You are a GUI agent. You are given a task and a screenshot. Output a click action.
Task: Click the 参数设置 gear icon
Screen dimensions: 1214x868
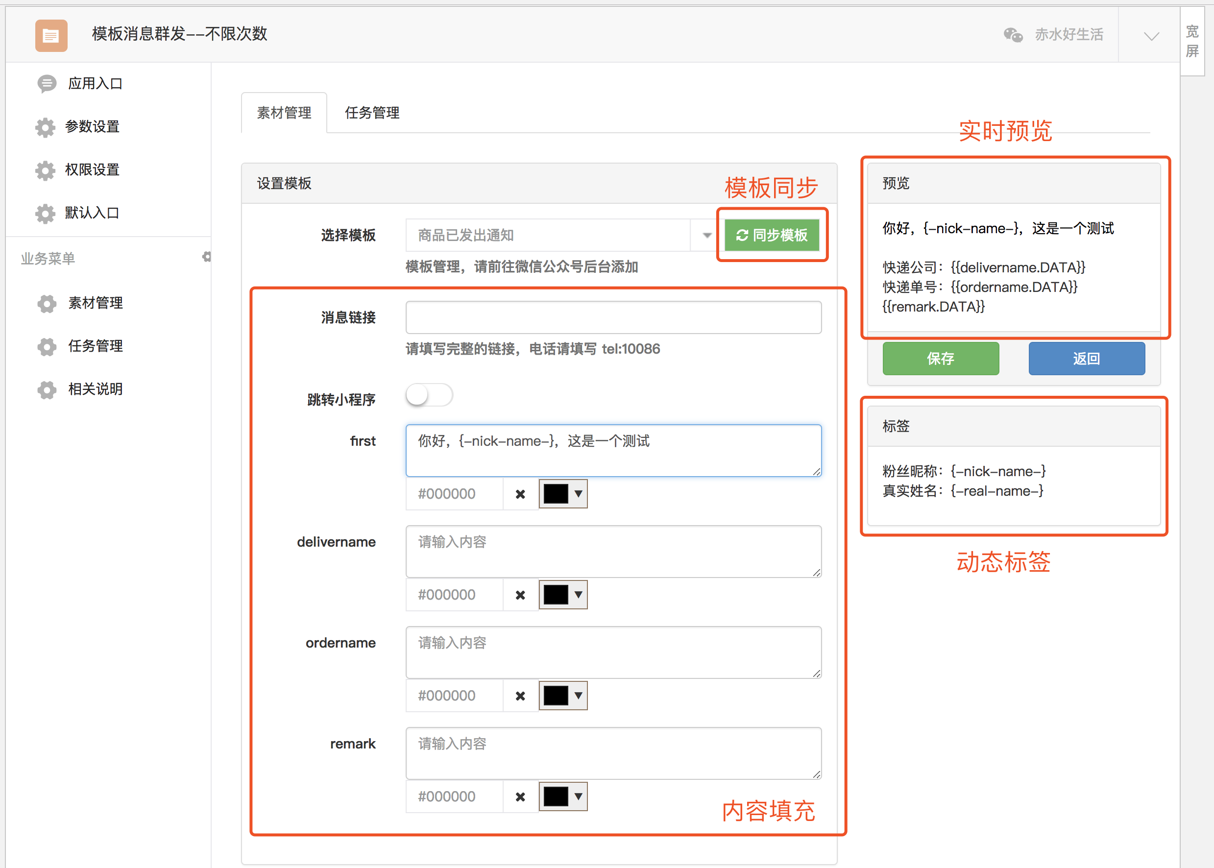tap(46, 127)
